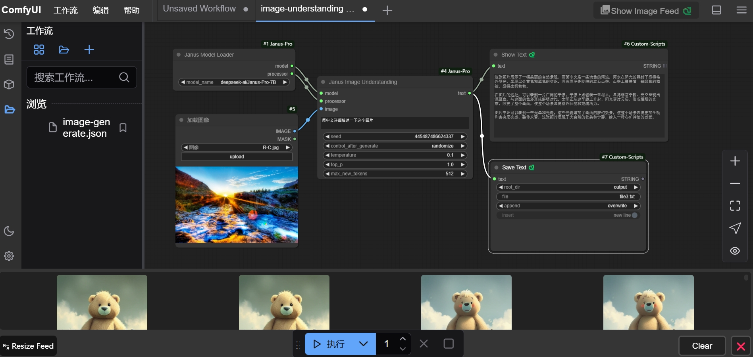Bookmark the image-generate.json workflow
Viewport: 753px width, 357px height.
[123, 128]
